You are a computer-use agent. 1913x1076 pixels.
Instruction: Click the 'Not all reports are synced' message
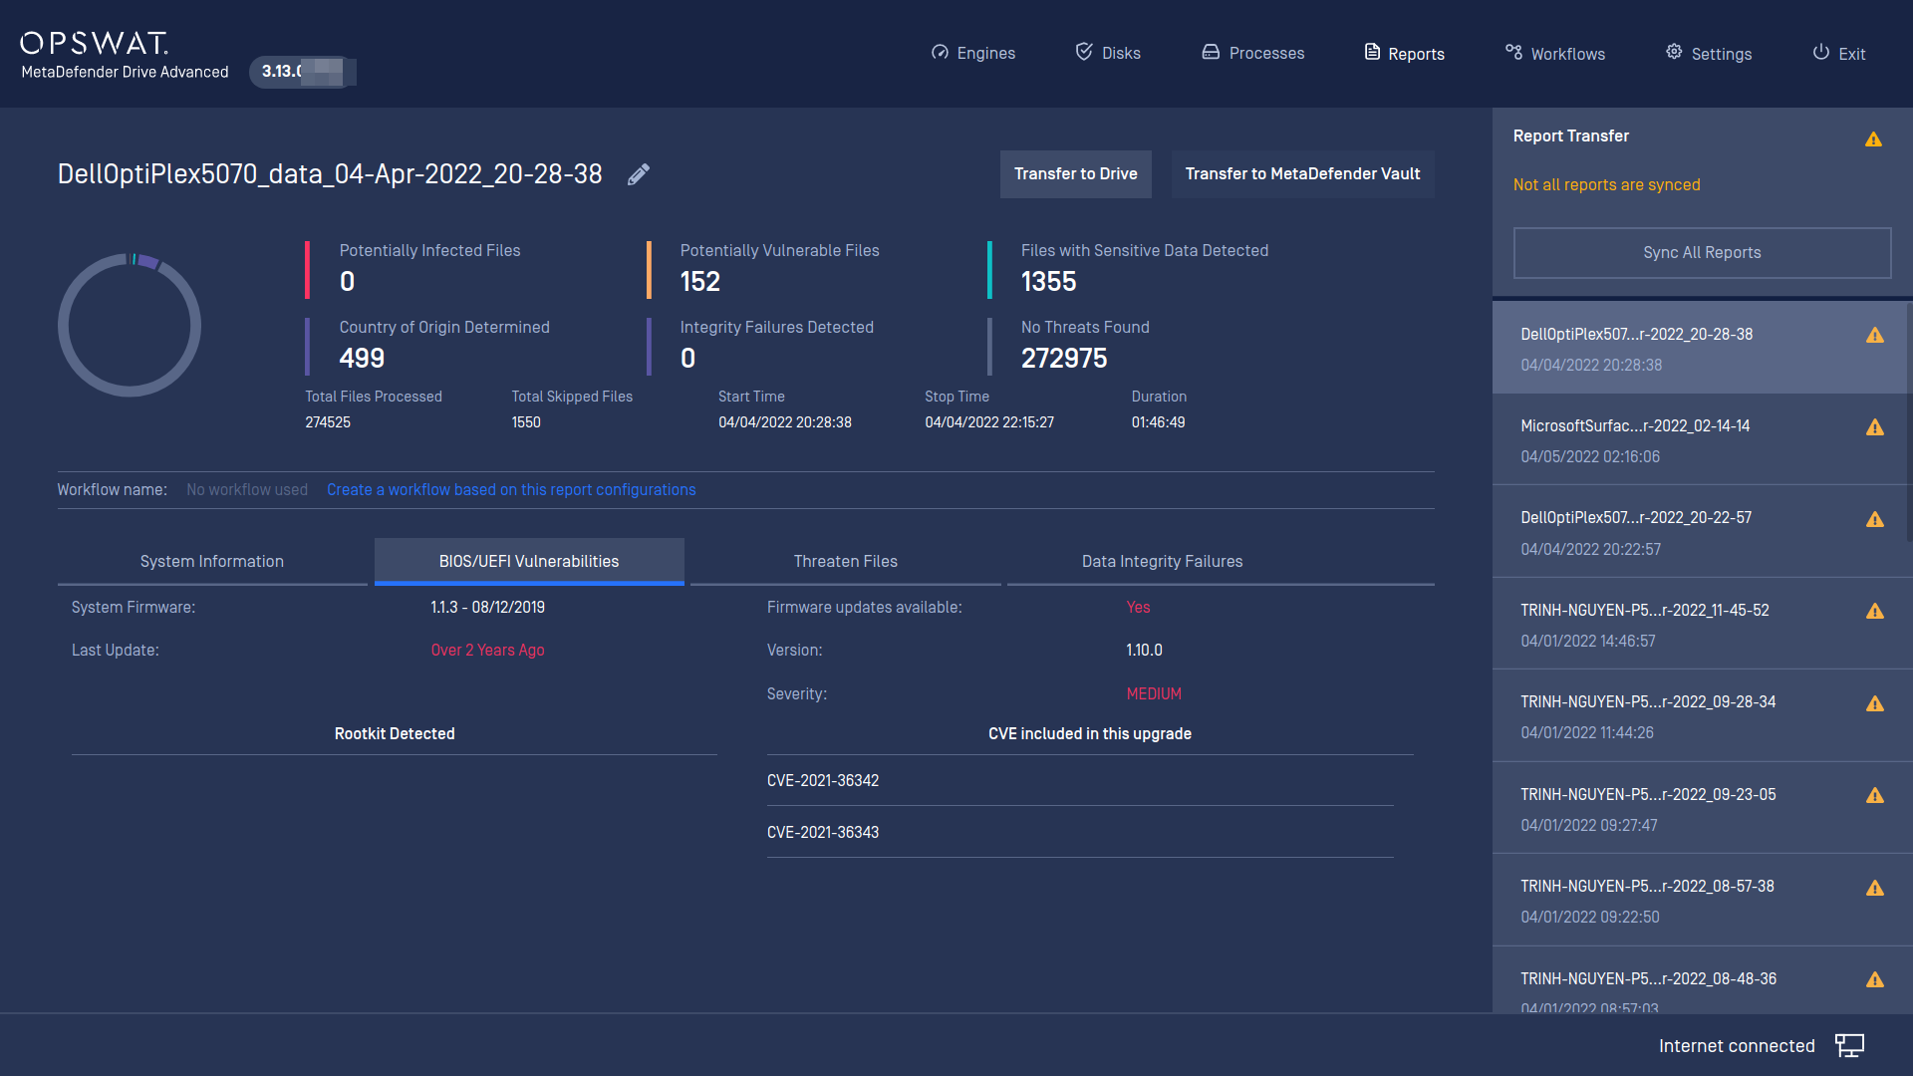[x=1606, y=185]
